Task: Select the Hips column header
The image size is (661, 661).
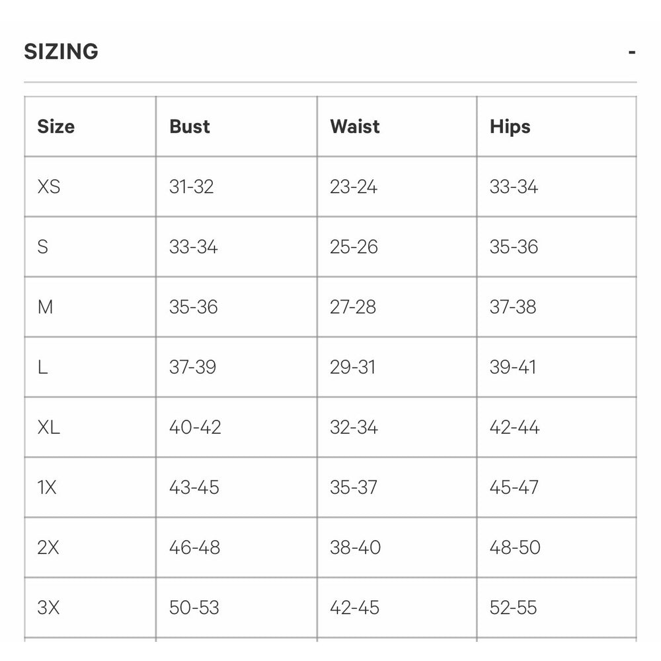Action: coord(510,126)
